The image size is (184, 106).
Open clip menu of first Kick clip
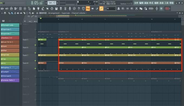pyautogui.click(x=60, y=47)
